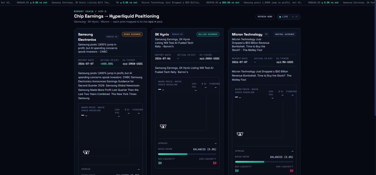Click the +800.00% actual vs est. value
The width and height of the screenshot is (376, 175).
107,64
